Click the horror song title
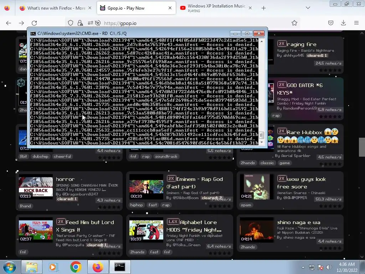365x274 pixels. point(65,179)
